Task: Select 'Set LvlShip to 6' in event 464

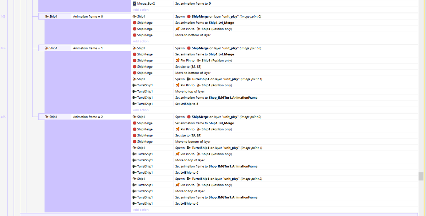Action: [x=187, y=104]
